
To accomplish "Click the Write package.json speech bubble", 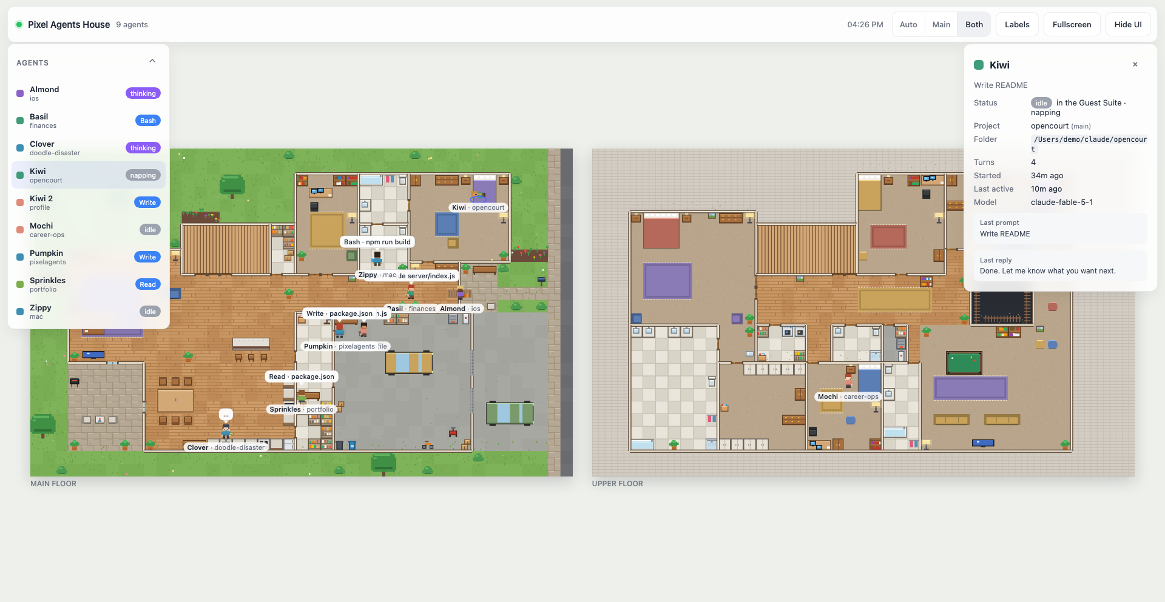I will point(339,313).
